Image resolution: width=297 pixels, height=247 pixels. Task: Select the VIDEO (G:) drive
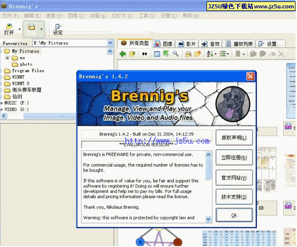(16, 109)
